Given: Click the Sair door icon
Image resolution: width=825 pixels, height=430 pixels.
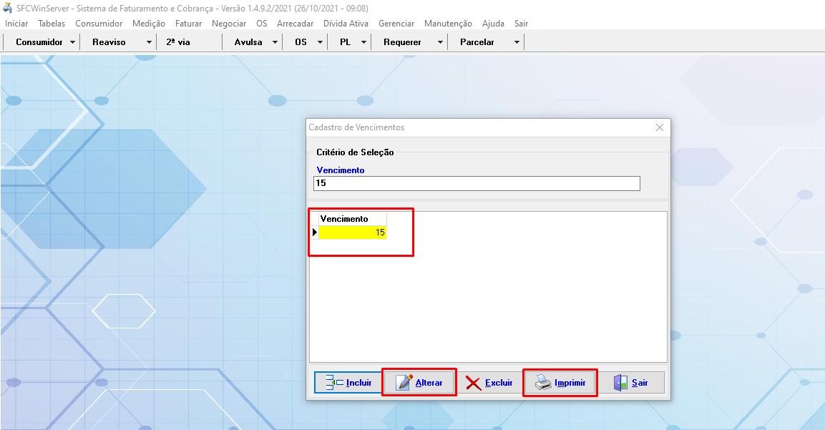Looking at the screenshot, I should point(620,383).
